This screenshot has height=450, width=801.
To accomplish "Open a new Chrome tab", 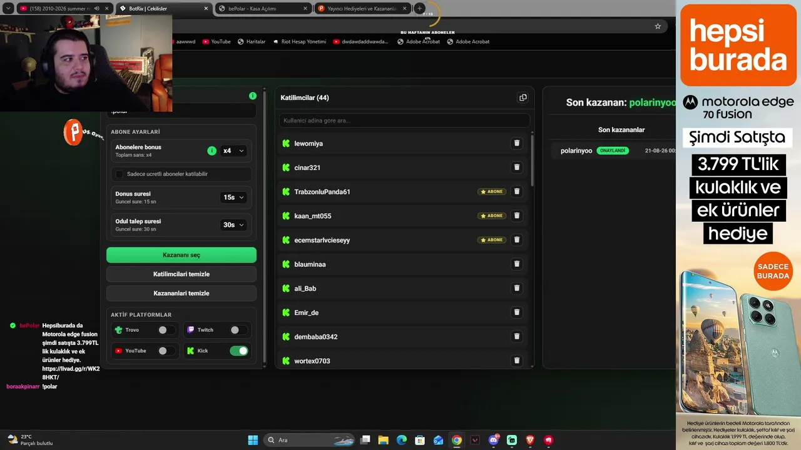I will pyautogui.click(x=420, y=8).
